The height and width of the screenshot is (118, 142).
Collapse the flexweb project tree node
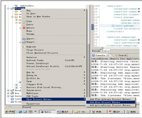pyautogui.click(x=8, y=8)
